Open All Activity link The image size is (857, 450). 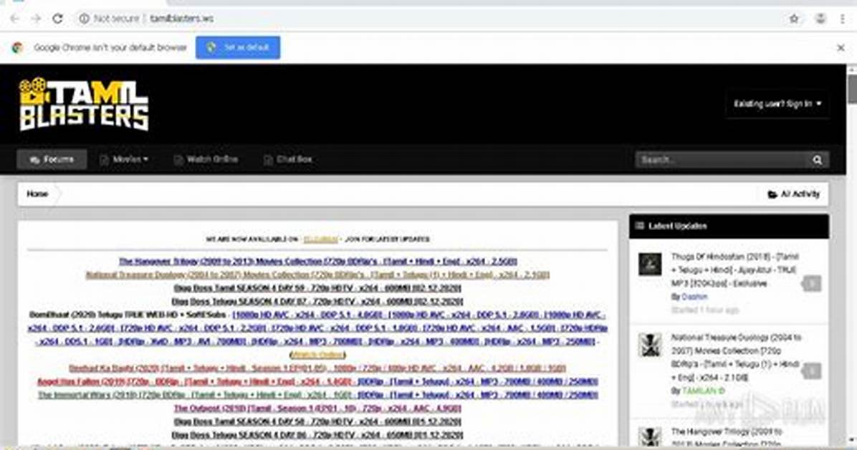[x=794, y=193]
